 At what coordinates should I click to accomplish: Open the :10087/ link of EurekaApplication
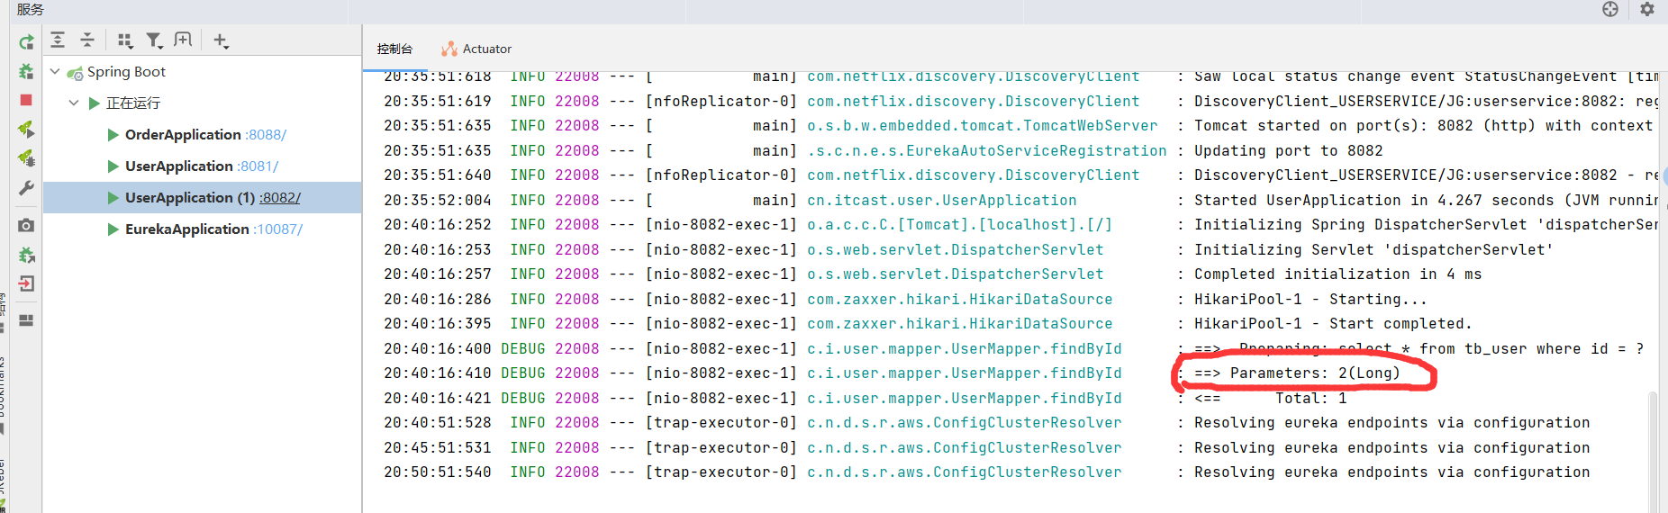pos(278,229)
